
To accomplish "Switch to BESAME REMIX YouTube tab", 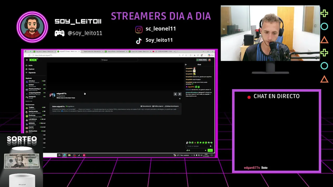I will [x=164, y=51].
